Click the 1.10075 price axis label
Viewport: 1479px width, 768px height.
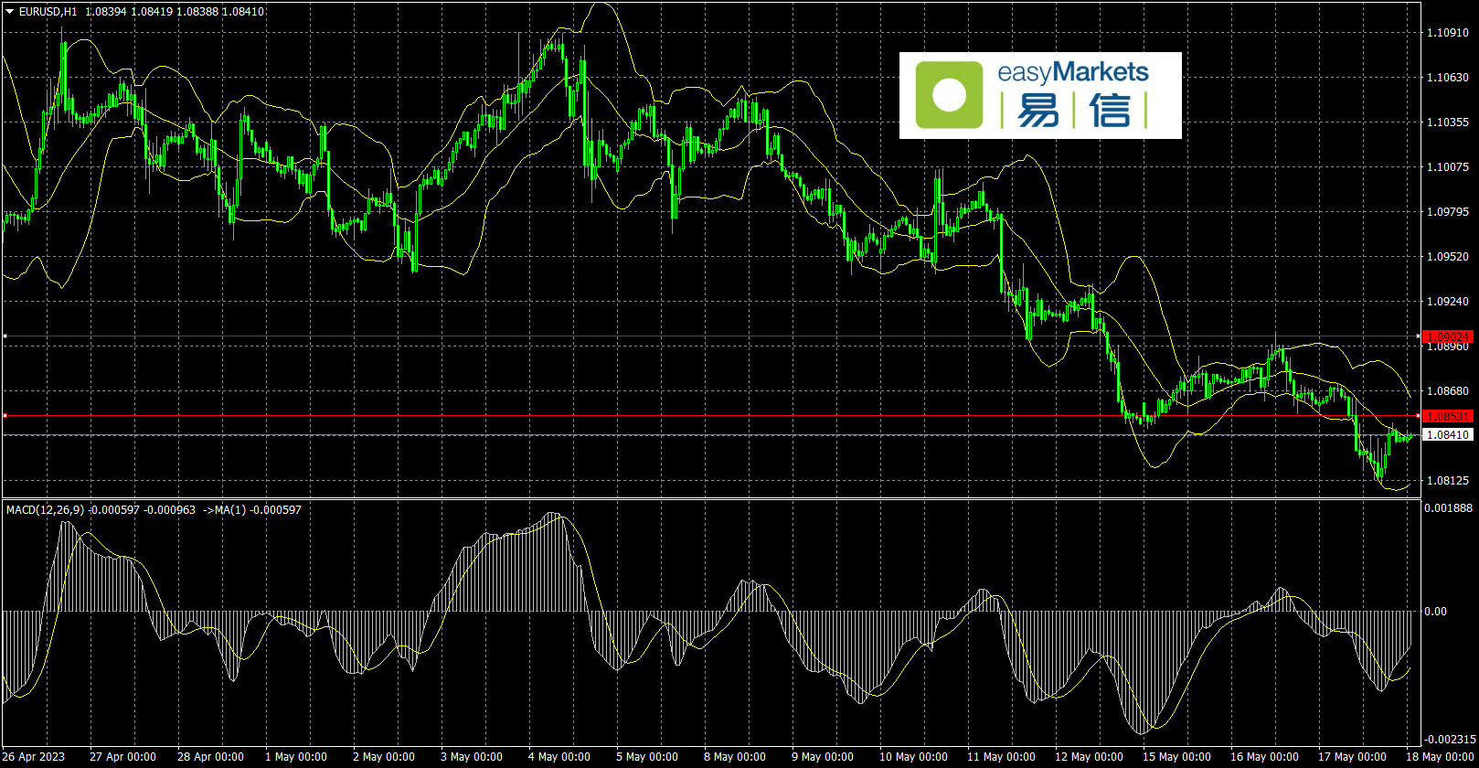point(1448,167)
